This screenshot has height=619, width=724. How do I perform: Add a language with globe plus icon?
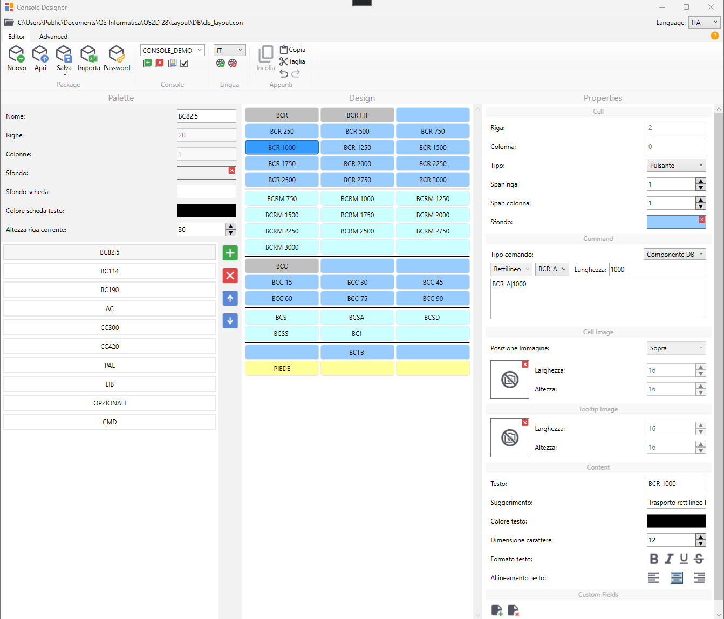coord(221,63)
